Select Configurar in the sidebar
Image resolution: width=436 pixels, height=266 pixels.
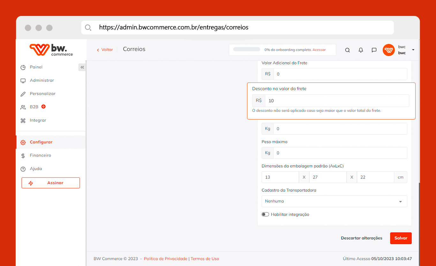pos(50,142)
